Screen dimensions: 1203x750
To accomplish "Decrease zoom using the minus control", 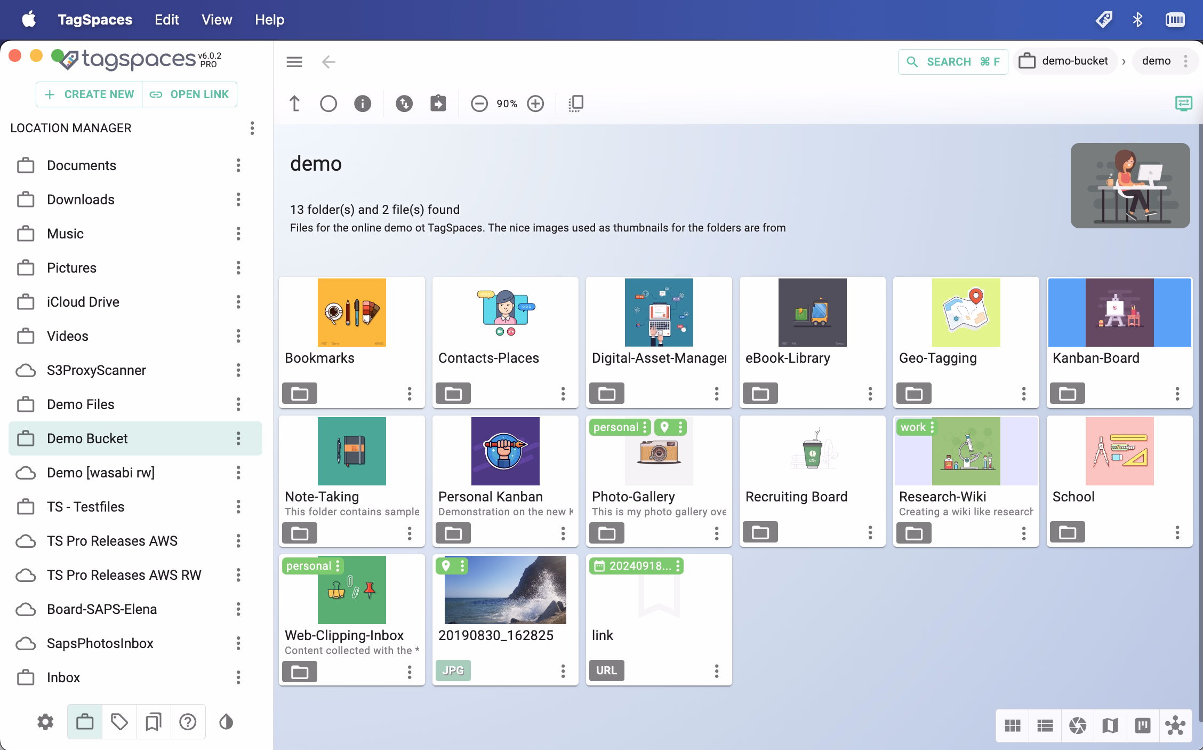I will [x=478, y=103].
